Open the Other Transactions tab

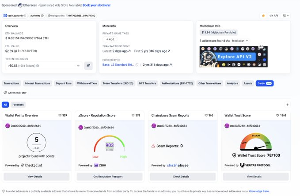[x=210, y=83]
